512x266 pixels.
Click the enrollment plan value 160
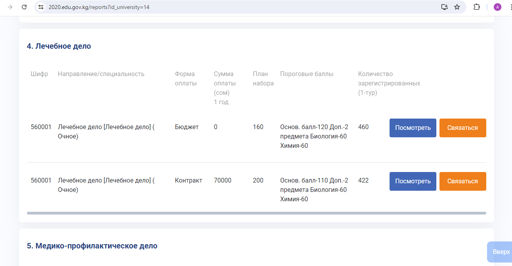pos(258,127)
